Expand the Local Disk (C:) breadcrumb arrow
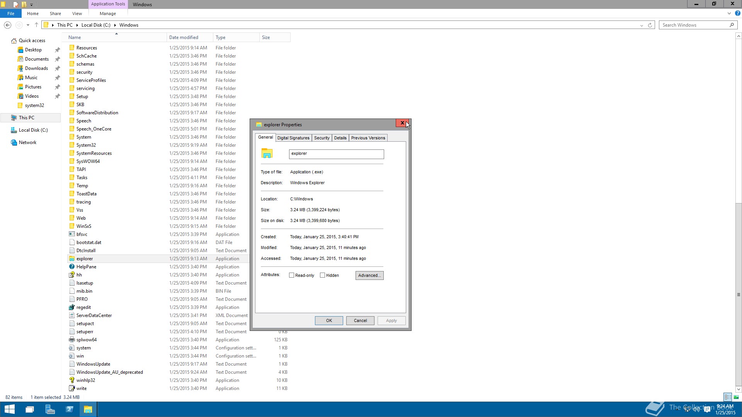Screen dimensions: 742x417 tap(115, 25)
